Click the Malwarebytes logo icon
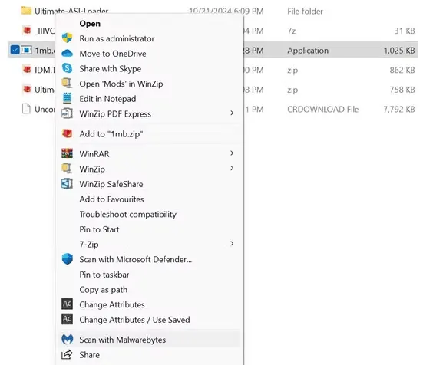The image size is (423, 365). 67,340
